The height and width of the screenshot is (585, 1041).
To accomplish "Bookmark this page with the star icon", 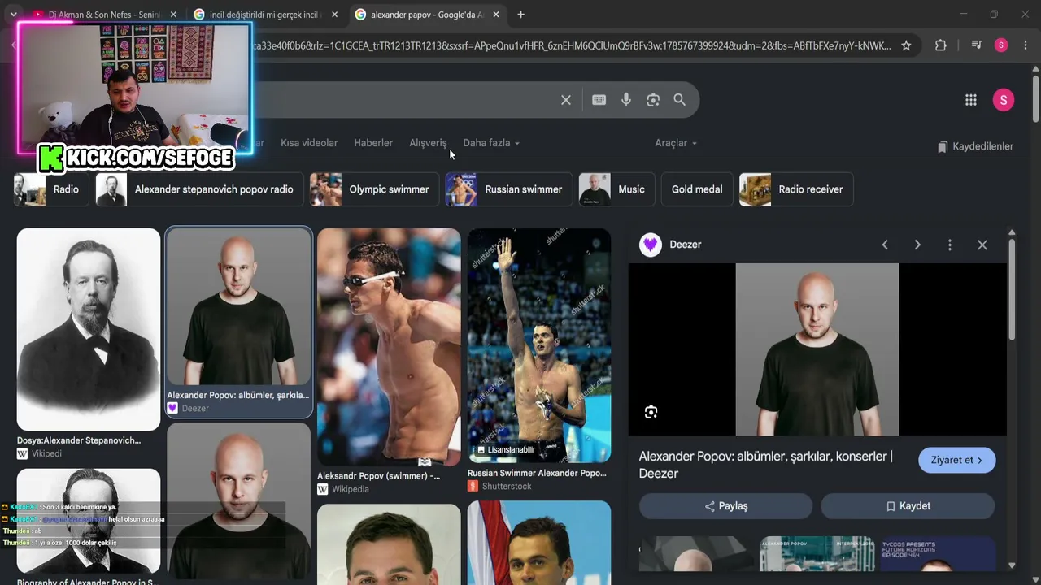I will pyautogui.click(x=906, y=45).
